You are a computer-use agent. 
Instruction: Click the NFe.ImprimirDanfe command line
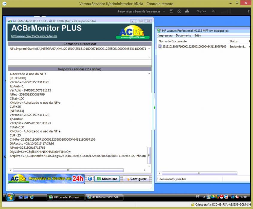tap(78, 49)
